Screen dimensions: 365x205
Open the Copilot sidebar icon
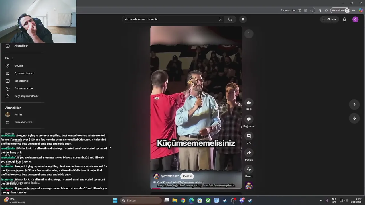tap(361, 10)
